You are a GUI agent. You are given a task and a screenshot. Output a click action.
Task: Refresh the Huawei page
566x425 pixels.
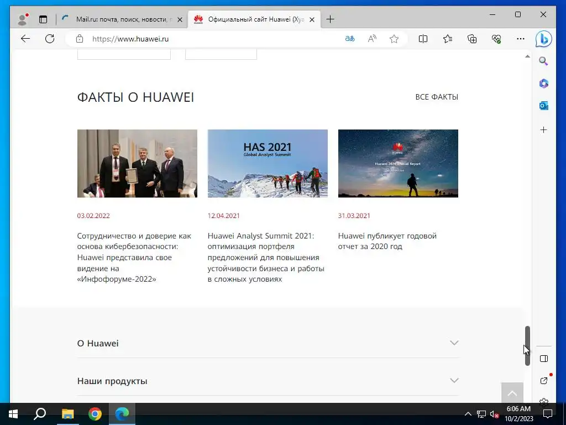click(50, 39)
